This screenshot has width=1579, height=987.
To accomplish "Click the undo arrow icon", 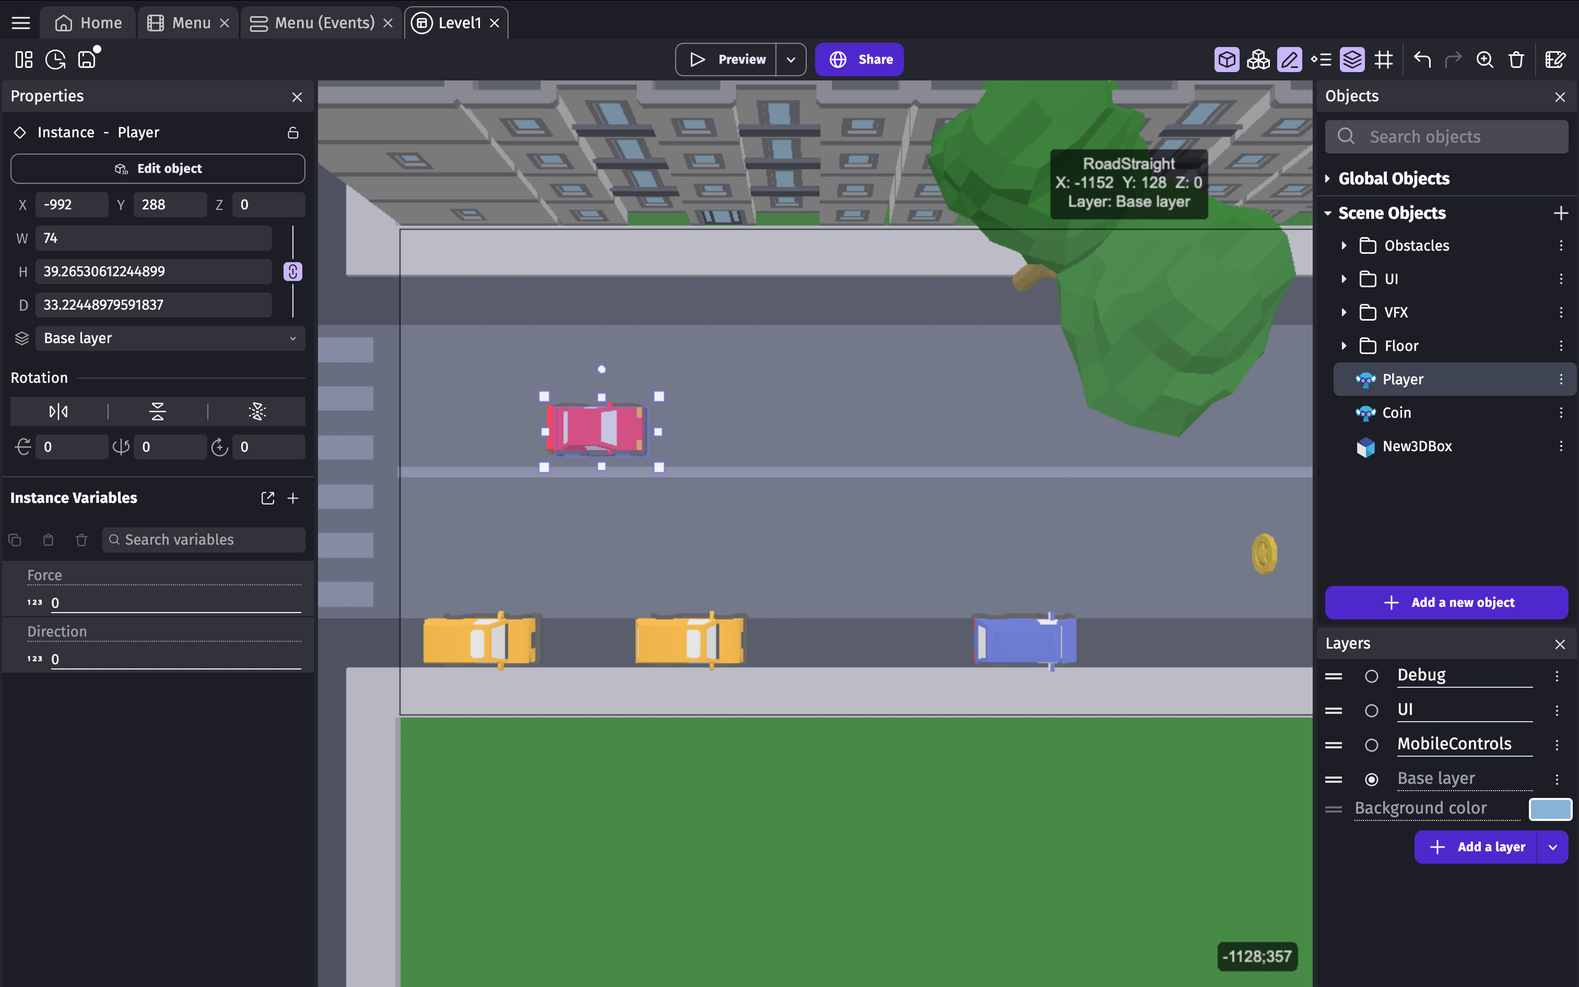I will coord(1422,60).
